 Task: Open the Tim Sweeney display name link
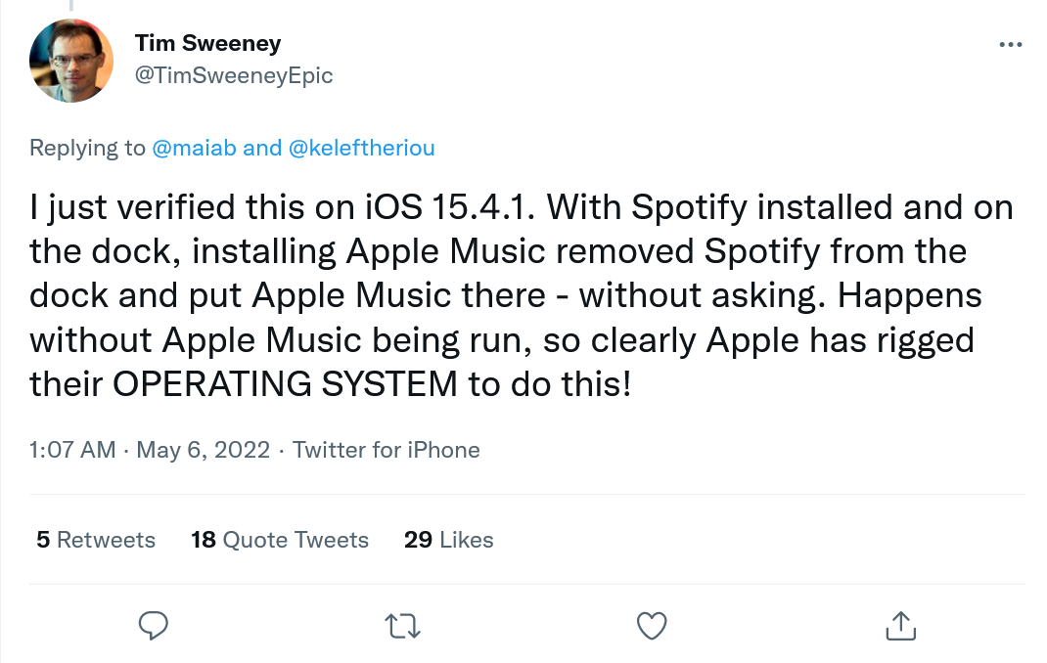click(x=208, y=43)
